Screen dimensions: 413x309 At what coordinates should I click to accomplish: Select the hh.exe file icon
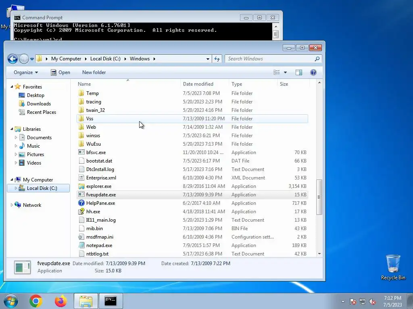pyautogui.click(x=81, y=211)
